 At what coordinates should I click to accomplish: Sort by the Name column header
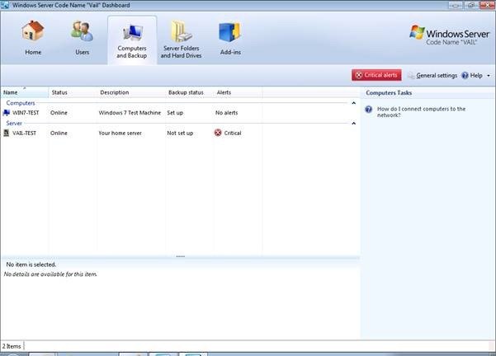pyautogui.click(x=25, y=92)
